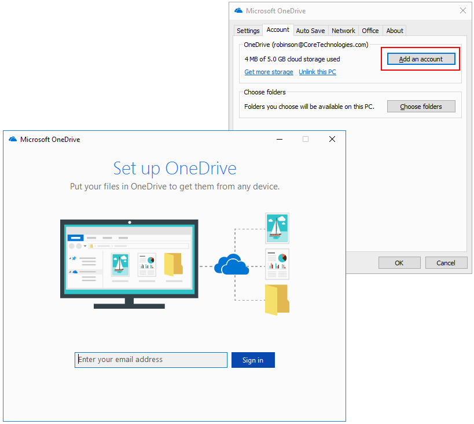Image resolution: width=474 pixels, height=424 pixels.
Task: Go to the Network tab
Action: (x=343, y=31)
